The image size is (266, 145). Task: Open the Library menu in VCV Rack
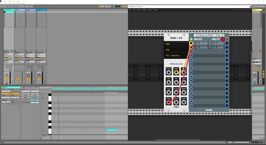click(150, 10)
